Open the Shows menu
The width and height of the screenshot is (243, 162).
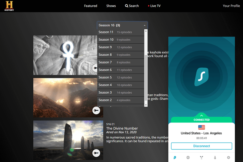pyautogui.click(x=111, y=6)
